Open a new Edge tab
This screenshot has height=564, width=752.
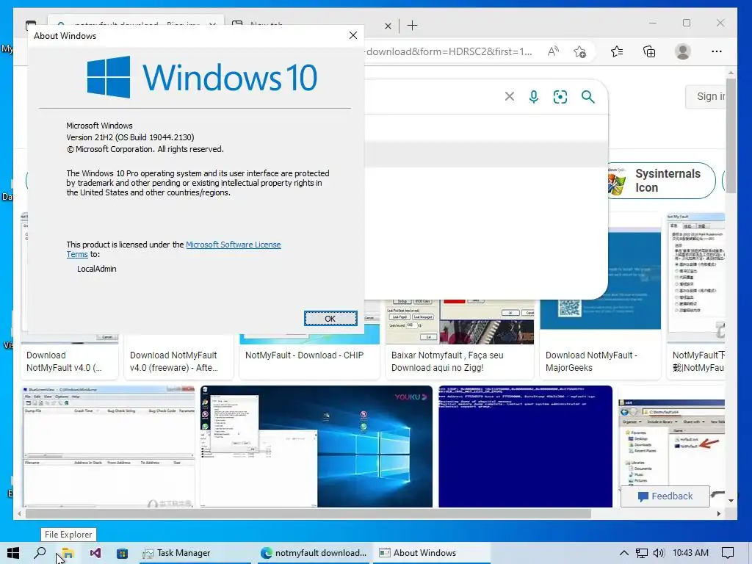(413, 26)
